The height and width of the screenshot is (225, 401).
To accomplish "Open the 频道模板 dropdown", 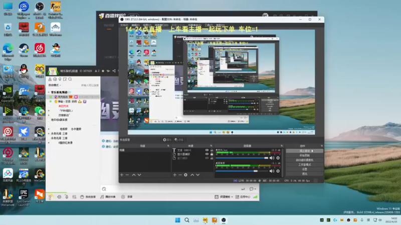I will click(224, 196).
